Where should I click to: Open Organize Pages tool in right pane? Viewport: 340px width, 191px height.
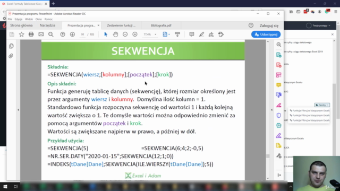tap(279, 75)
